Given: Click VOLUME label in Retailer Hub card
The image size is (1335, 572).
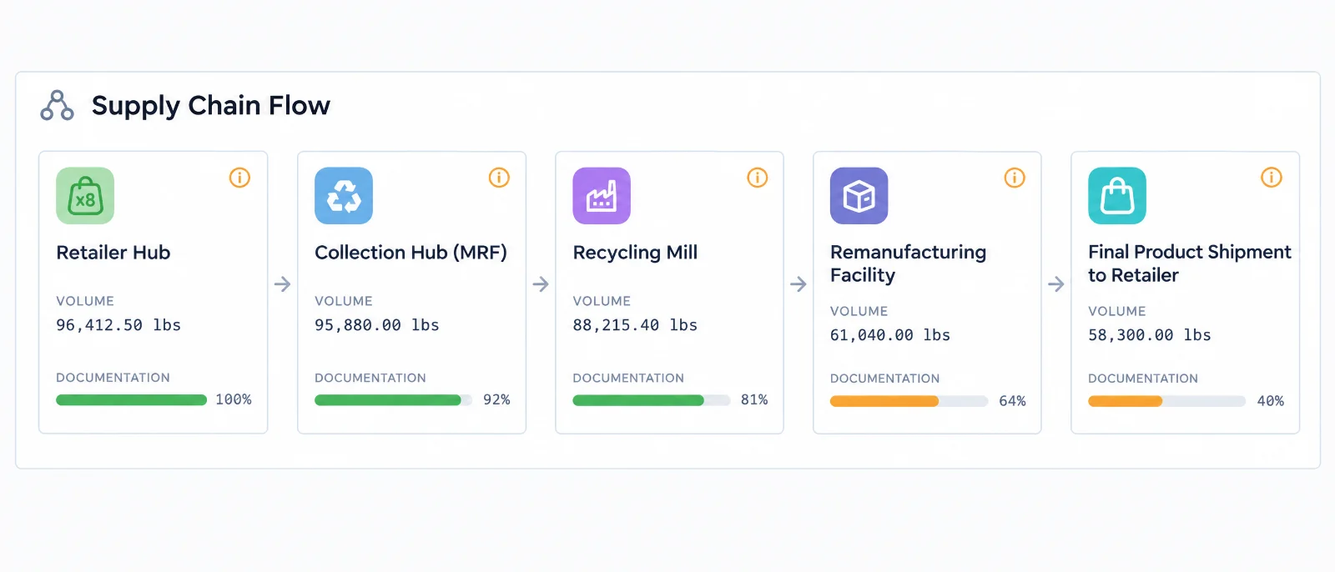Looking at the screenshot, I should (x=85, y=301).
